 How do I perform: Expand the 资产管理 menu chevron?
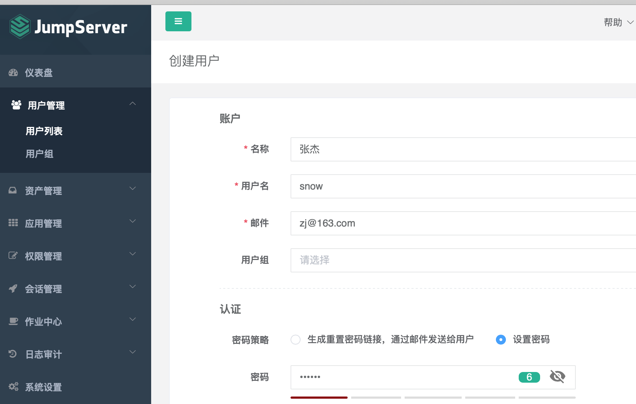[x=133, y=188]
